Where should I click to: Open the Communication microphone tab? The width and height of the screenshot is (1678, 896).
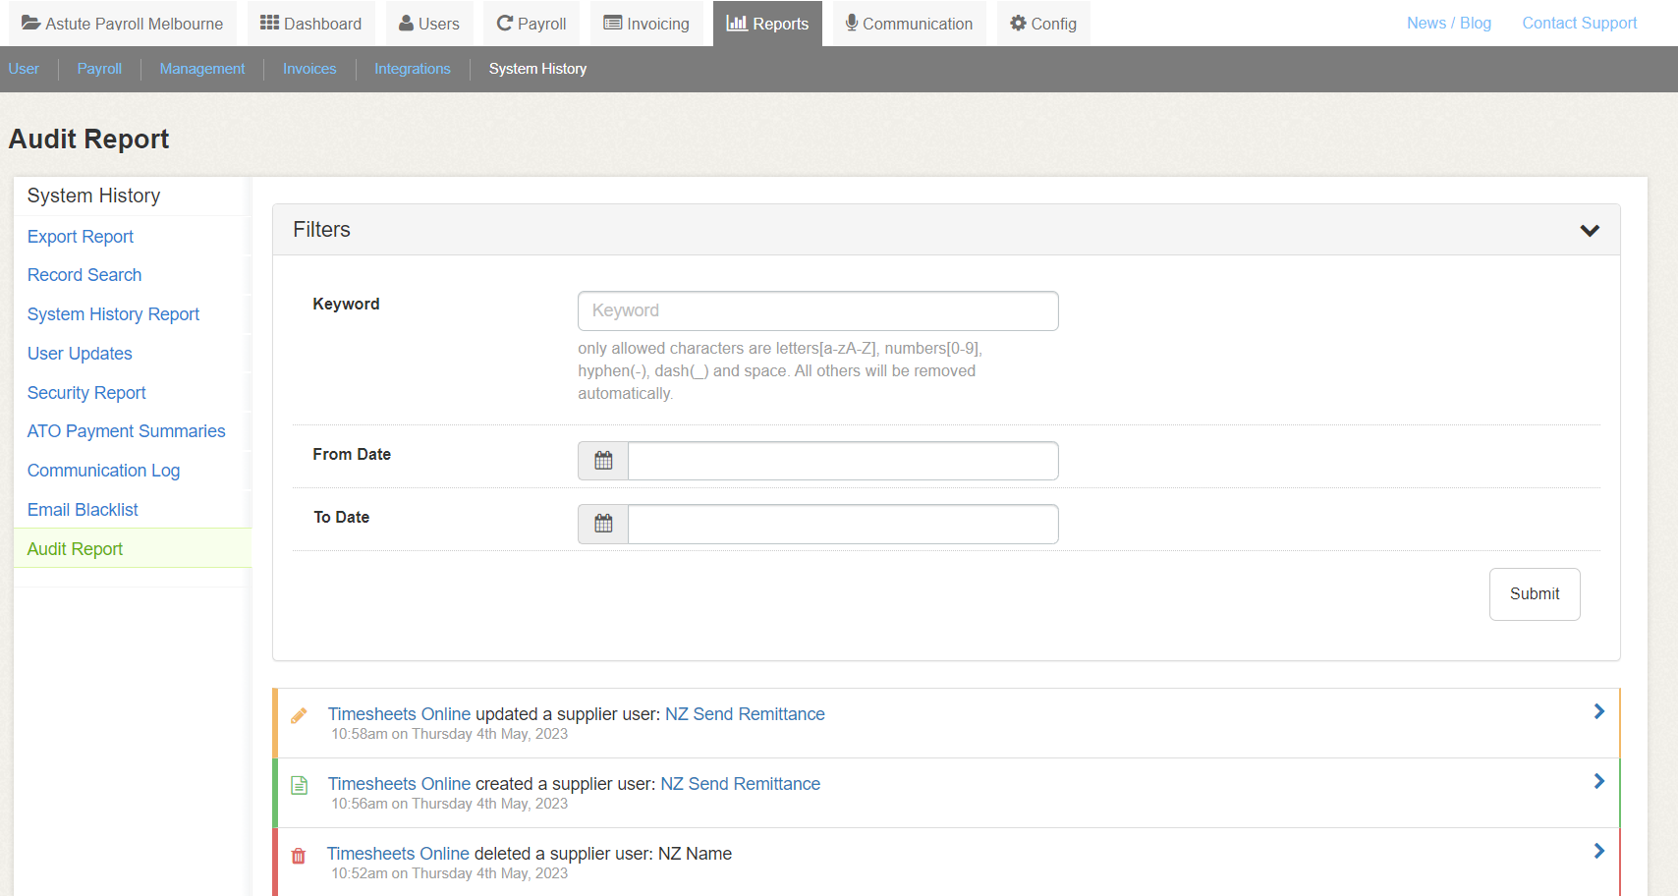909,24
